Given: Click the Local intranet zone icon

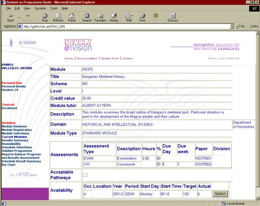Looking at the screenshot, I should click(x=224, y=203).
